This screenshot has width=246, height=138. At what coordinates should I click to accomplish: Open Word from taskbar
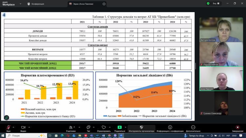tap(103, 135)
